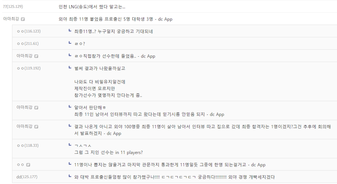The image size is (337, 184).
Task: Select comment '외야 최종 11명 붙었음 프로출신 5명'
Action: [x=115, y=19]
